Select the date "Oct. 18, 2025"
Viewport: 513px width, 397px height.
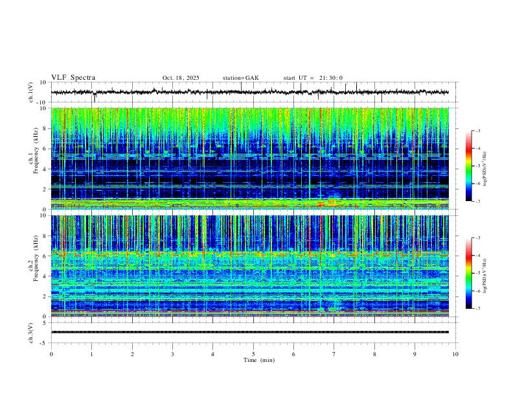[x=181, y=78]
